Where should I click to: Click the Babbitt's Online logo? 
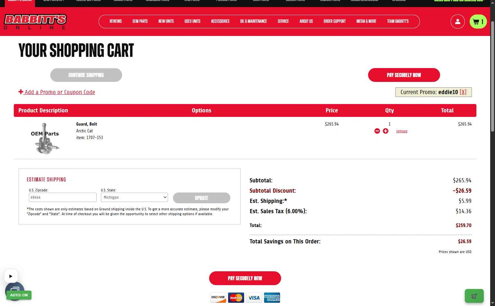coord(35,22)
